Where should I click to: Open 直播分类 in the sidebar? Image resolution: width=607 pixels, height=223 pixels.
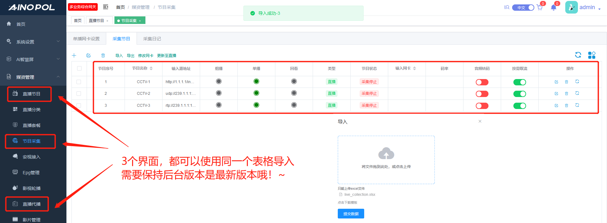tap(31, 110)
